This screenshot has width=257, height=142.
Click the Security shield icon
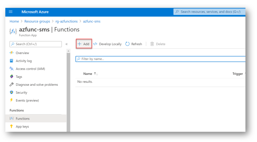(x=12, y=92)
